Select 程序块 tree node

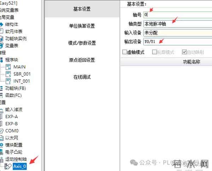(12, 60)
